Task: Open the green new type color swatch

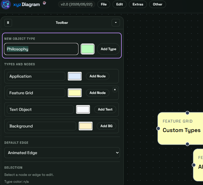Action: (88, 49)
